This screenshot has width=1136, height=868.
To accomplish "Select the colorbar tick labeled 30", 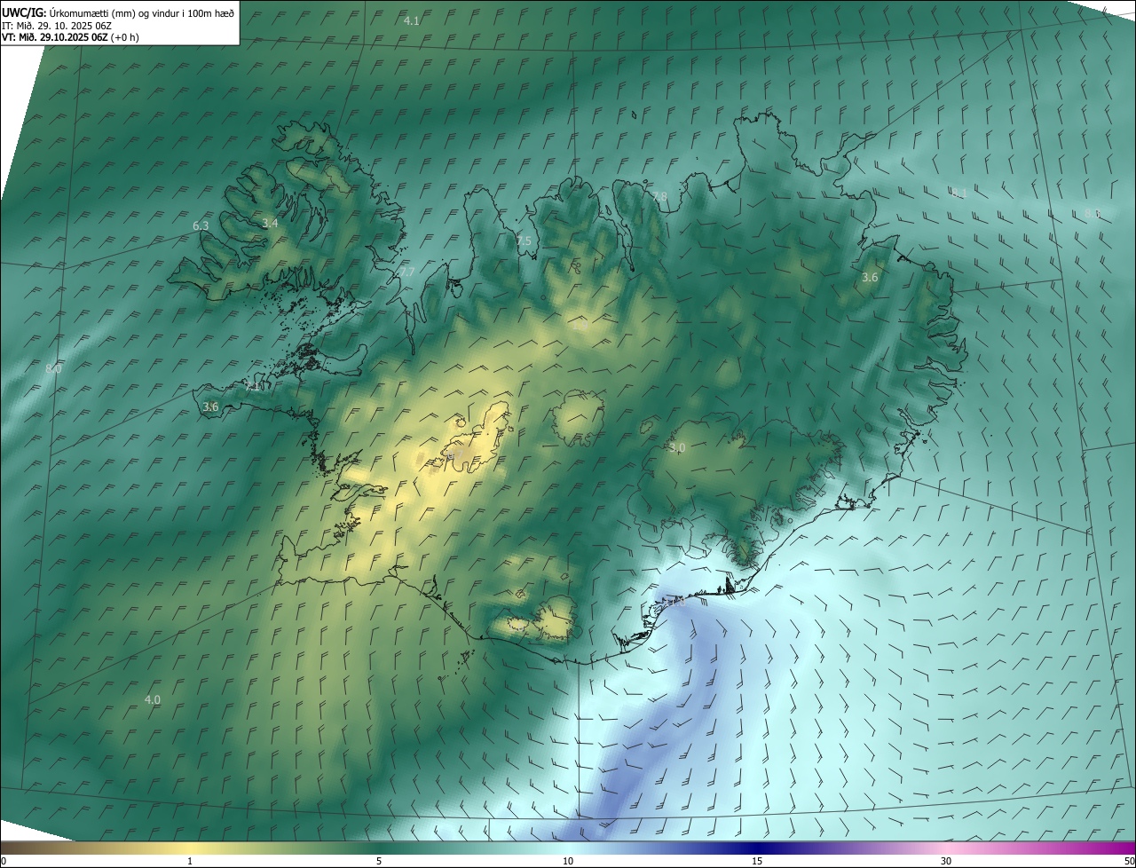I will pos(946,861).
